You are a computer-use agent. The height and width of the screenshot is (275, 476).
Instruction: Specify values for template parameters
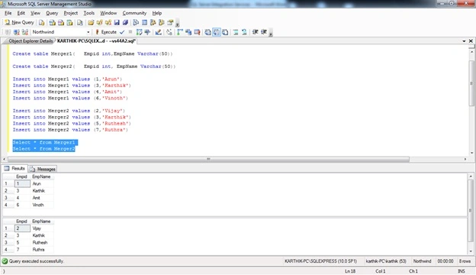pyautogui.click(x=169, y=32)
